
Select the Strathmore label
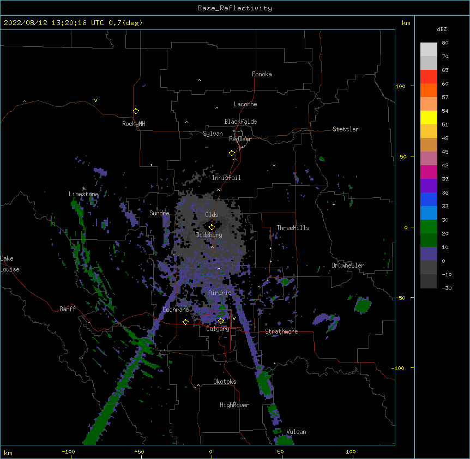[281, 331]
